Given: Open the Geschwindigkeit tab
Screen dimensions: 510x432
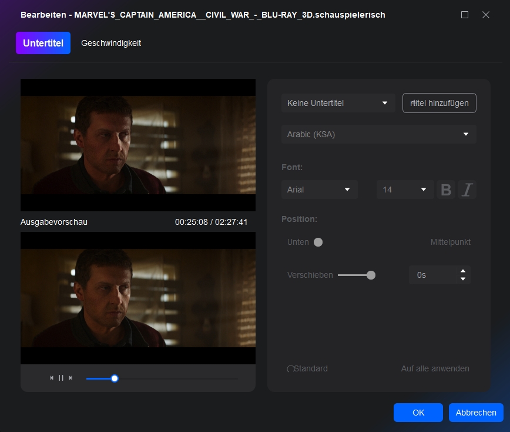Looking at the screenshot, I should 111,43.
